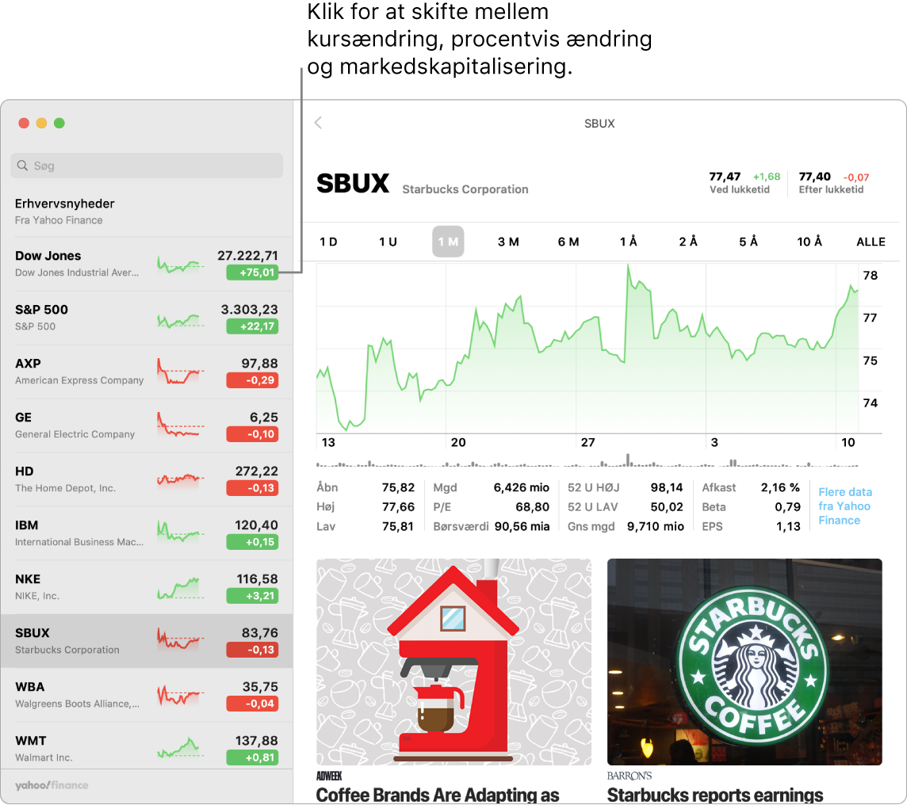
Task: Click the Børsværdi 90,56 mia value
Action: pos(522,526)
